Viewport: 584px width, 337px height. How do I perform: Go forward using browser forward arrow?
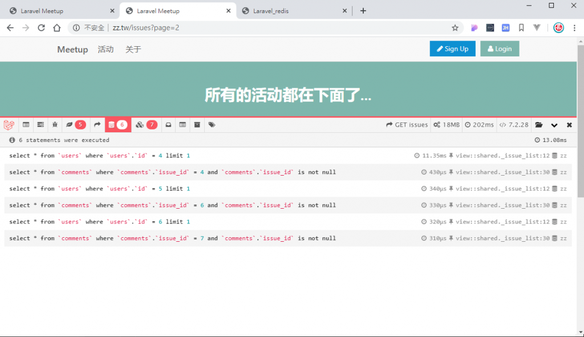pos(26,27)
